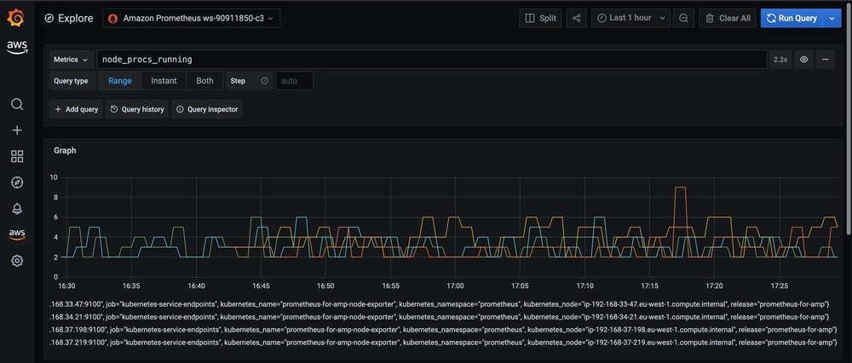This screenshot has width=852, height=363.
Task: Open Query inspector
Action: pos(207,109)
